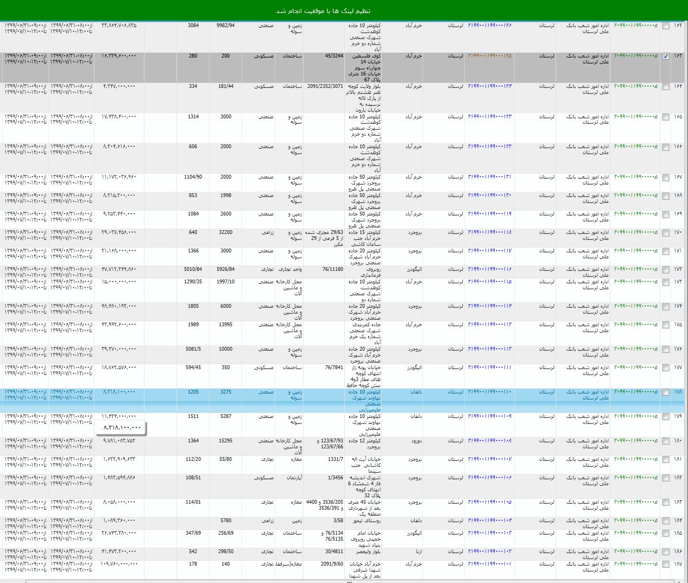The height and width of the screenshot is (583, 688).
Task: Tick the checkbox for row 162
Action: tap(666, 27)
